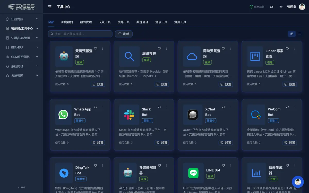Screen dimensions: 309x193
Task: Click the 刷新 refresh button
Action: tap(124, 34)
